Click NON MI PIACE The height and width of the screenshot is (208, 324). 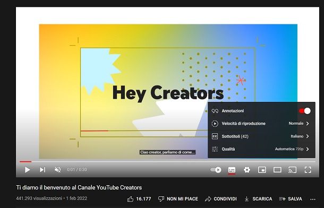183,199
